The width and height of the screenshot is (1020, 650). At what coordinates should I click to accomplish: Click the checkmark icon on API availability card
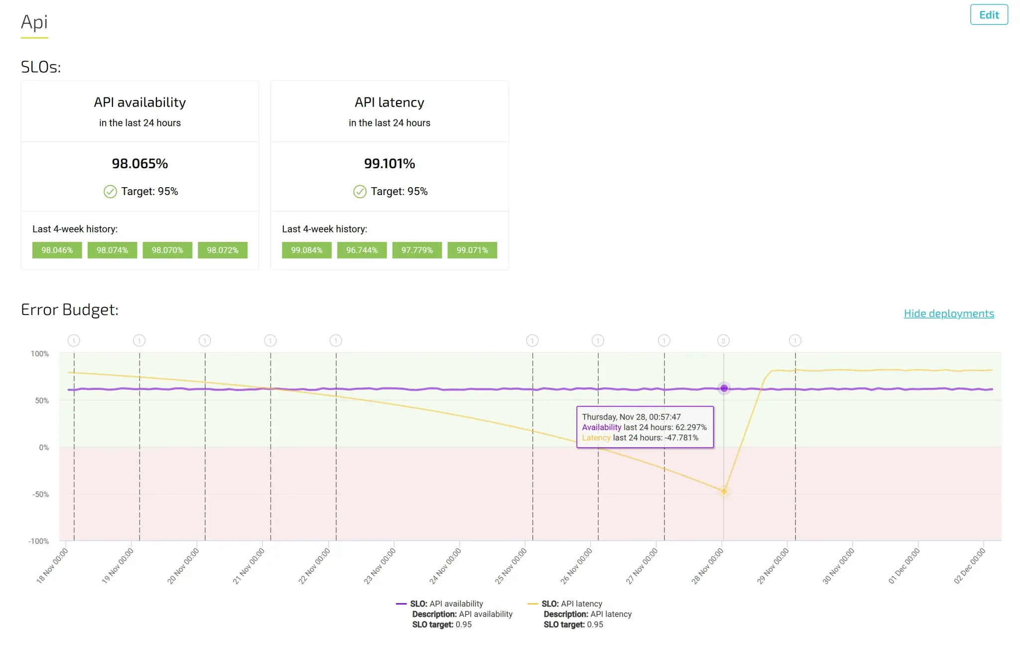click(x=110, y=191)
